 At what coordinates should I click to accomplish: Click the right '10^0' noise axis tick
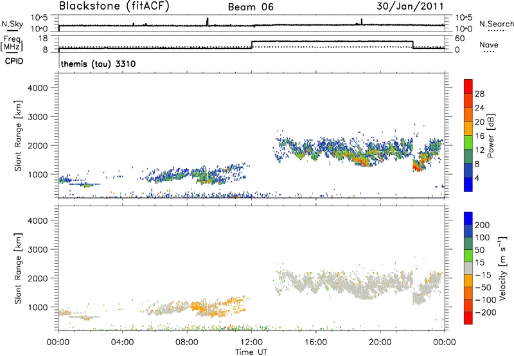[463, 29]
